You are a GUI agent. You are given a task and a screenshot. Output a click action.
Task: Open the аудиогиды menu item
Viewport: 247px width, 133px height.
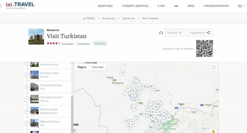[105, 6]
